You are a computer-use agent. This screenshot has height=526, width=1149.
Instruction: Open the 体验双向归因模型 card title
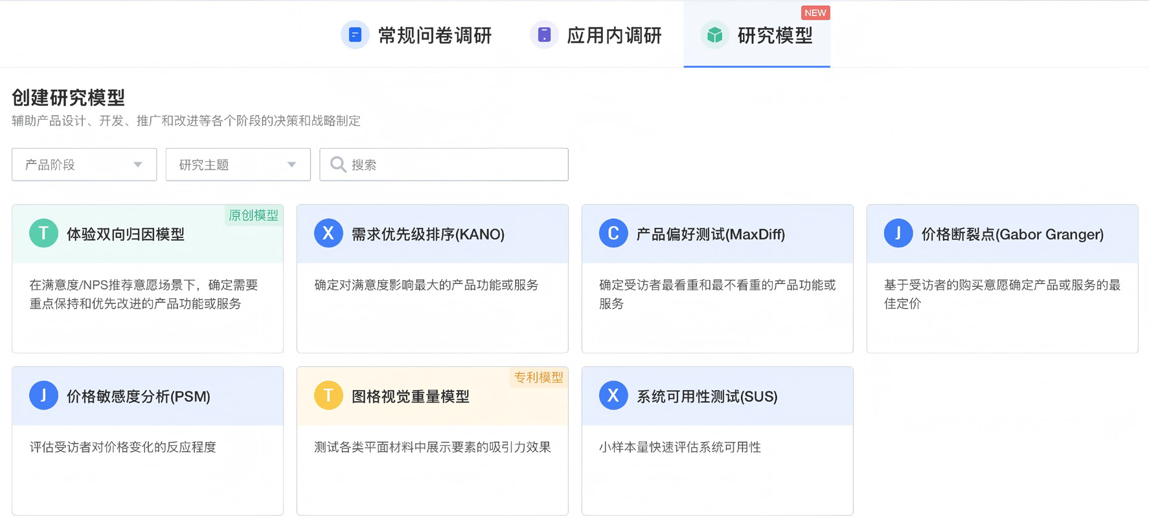(x=126, y=234)
